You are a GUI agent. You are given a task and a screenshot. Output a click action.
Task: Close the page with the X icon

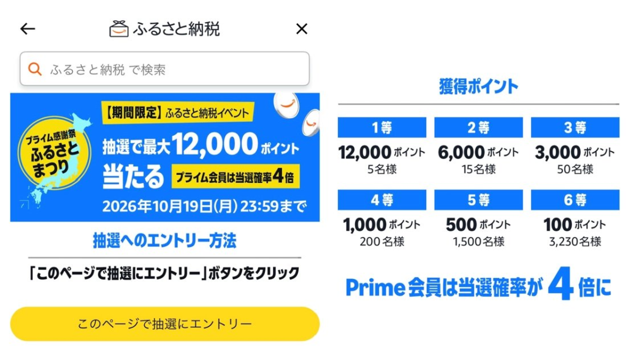pos(302,29)
